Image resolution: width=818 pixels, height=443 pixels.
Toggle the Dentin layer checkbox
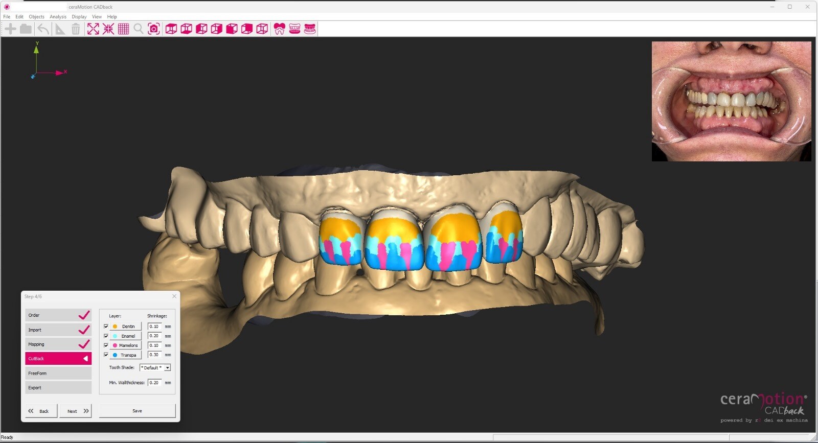coord(106,327)
